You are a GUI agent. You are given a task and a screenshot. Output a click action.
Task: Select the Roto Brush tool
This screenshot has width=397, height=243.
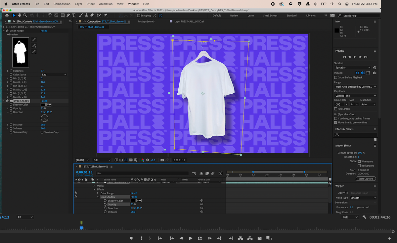[99, 15]
